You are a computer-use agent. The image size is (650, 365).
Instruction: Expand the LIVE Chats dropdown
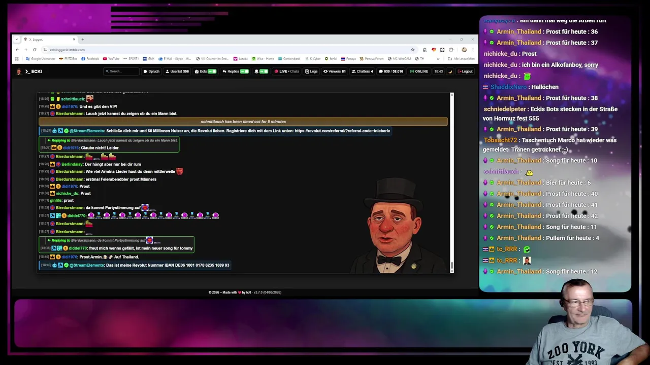[287, 71]
